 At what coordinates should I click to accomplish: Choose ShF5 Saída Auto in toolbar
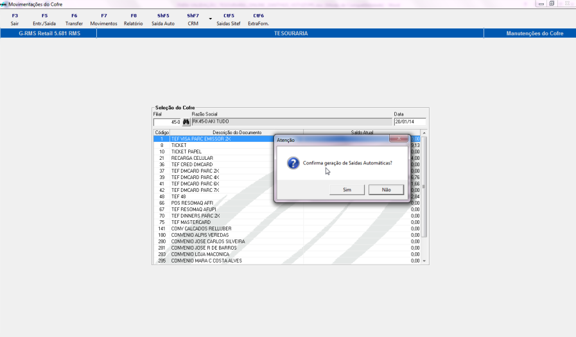coord(163,19)
